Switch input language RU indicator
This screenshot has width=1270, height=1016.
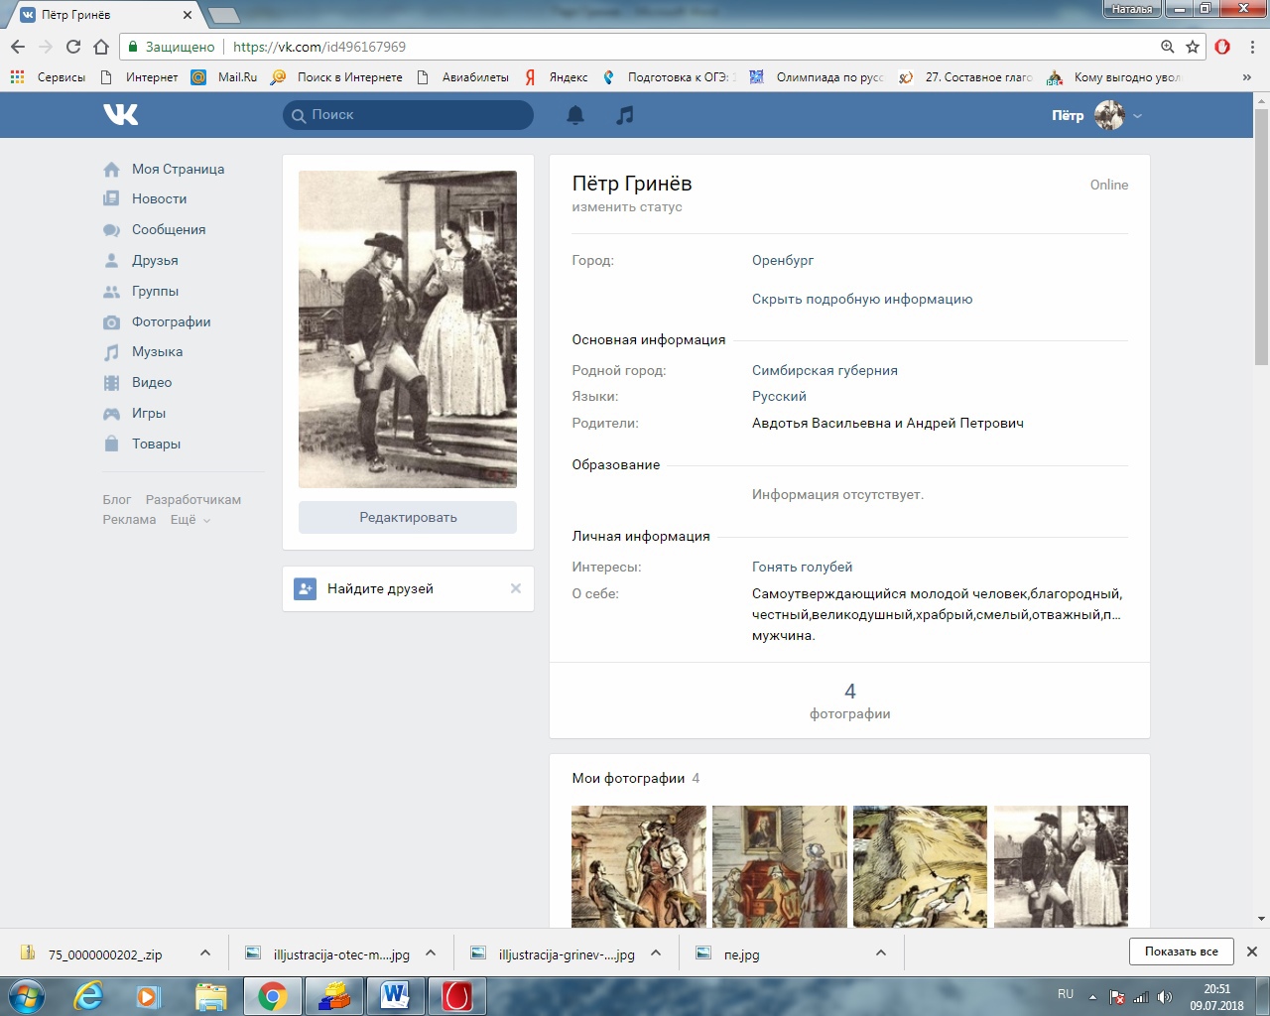click(x=1066, y=994)
